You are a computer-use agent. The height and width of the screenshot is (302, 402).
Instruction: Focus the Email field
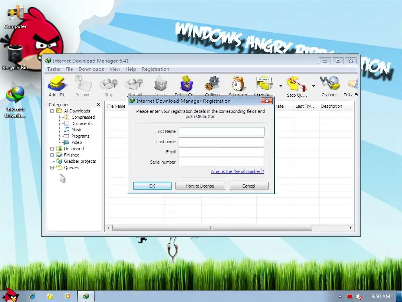221,152
